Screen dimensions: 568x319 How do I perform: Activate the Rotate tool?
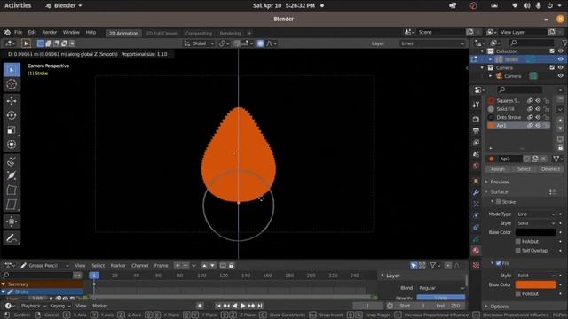pyautogui.click(x=12, y=115)
